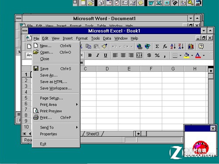
Task: Select the Format Painter brush icon
Action: (x=104, y=46)
